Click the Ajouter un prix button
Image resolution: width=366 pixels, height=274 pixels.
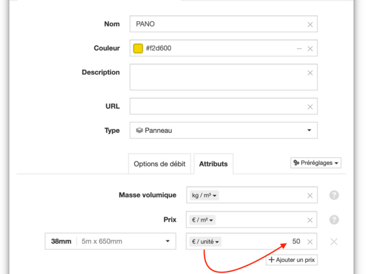292,260
